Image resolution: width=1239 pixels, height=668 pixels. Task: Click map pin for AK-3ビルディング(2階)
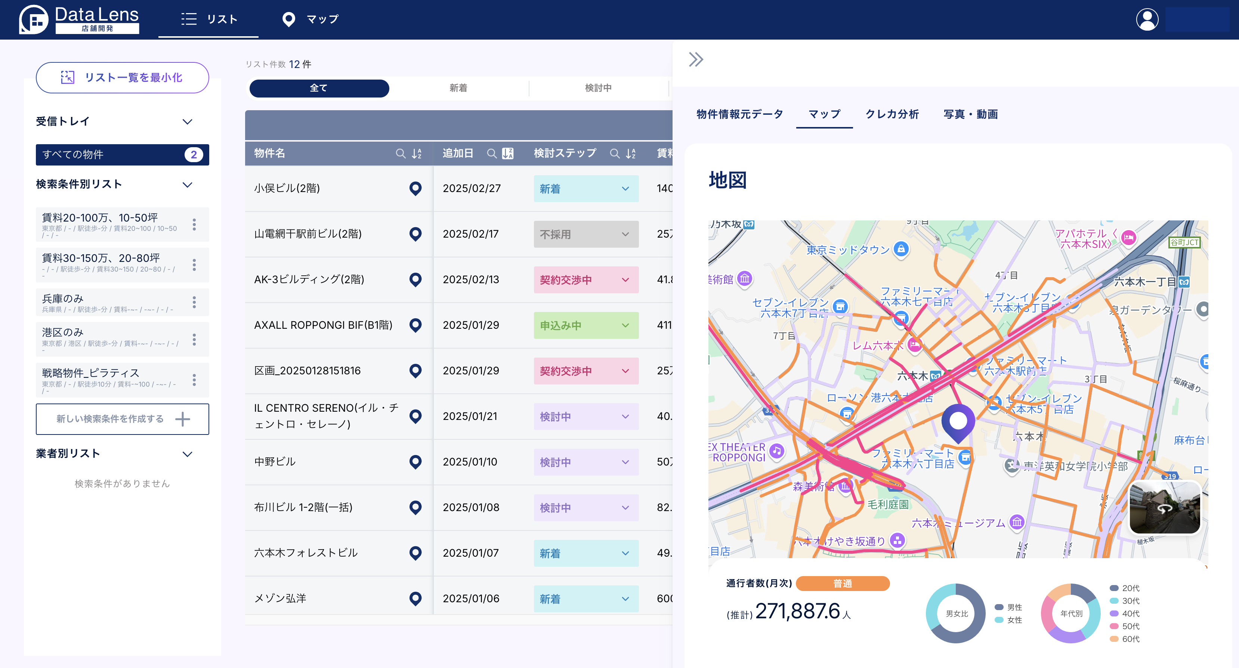click(415, 279)
